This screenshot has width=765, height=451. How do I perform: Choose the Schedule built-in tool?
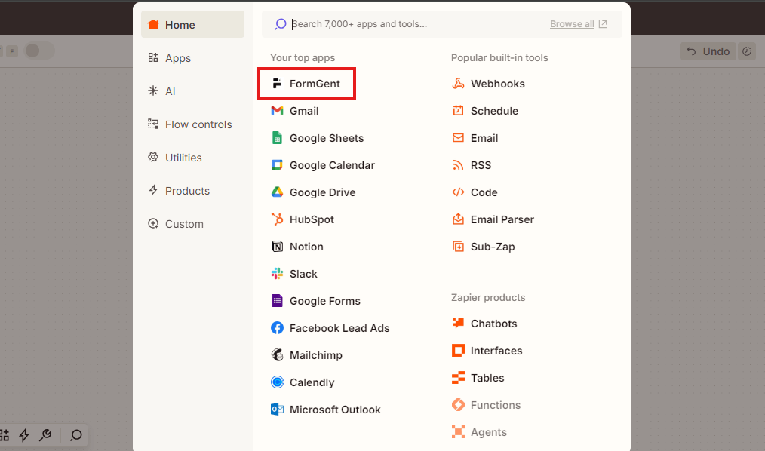[484, 111]
